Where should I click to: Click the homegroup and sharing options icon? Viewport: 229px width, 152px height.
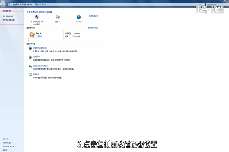point(30,66)
